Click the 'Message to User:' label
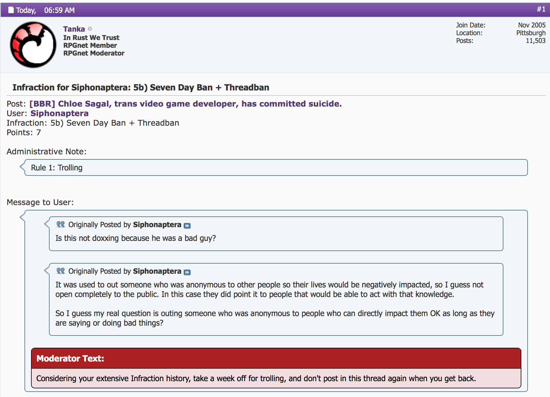Viewport: 550px width, 397px height. 40,202
